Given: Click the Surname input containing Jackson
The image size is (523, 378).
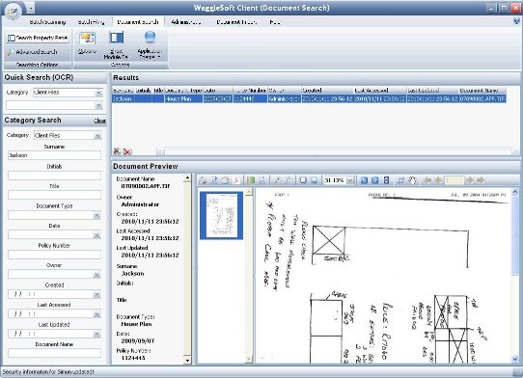Looking at the screenshot, I should coord(54,155).
